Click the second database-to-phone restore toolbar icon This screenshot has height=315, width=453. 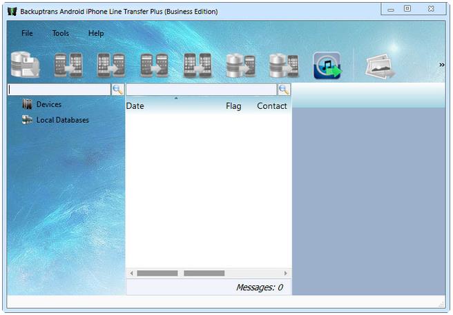click(x=283, y=65)
